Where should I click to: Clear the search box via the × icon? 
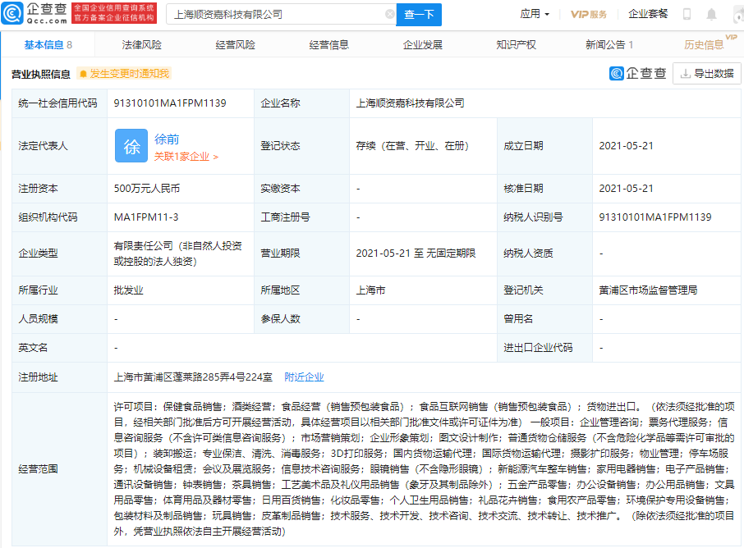click(x=391, y=14)
